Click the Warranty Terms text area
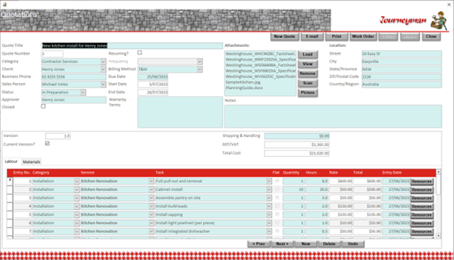Viewport: 454px width, 260px height. point(180,112)
